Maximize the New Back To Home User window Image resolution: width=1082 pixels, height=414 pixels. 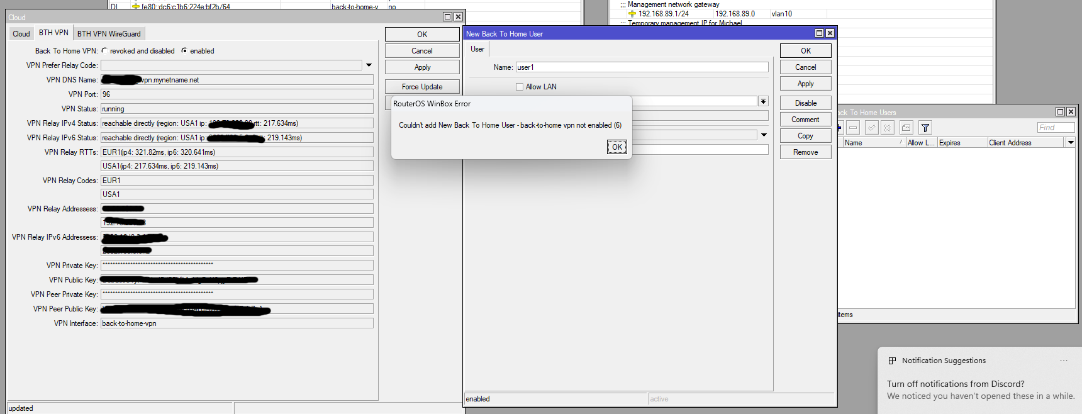click(x=819, y=33)
